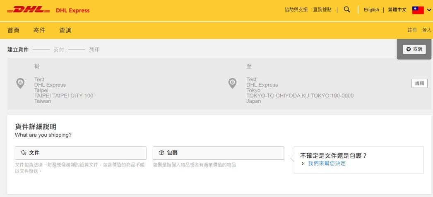The width and height of the screenshot is (433, 197).
Task: Click 至 destination label
Action: tap(249, 66)
